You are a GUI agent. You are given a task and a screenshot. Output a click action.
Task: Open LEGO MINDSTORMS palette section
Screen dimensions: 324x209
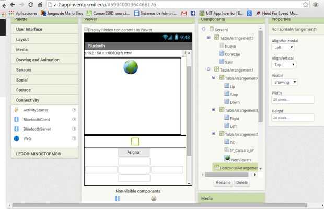point(45,154)
